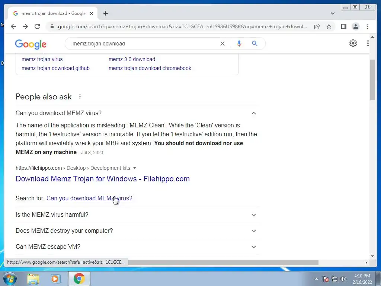
Task: Open related search memz 3.0 download
Action: 132,59
